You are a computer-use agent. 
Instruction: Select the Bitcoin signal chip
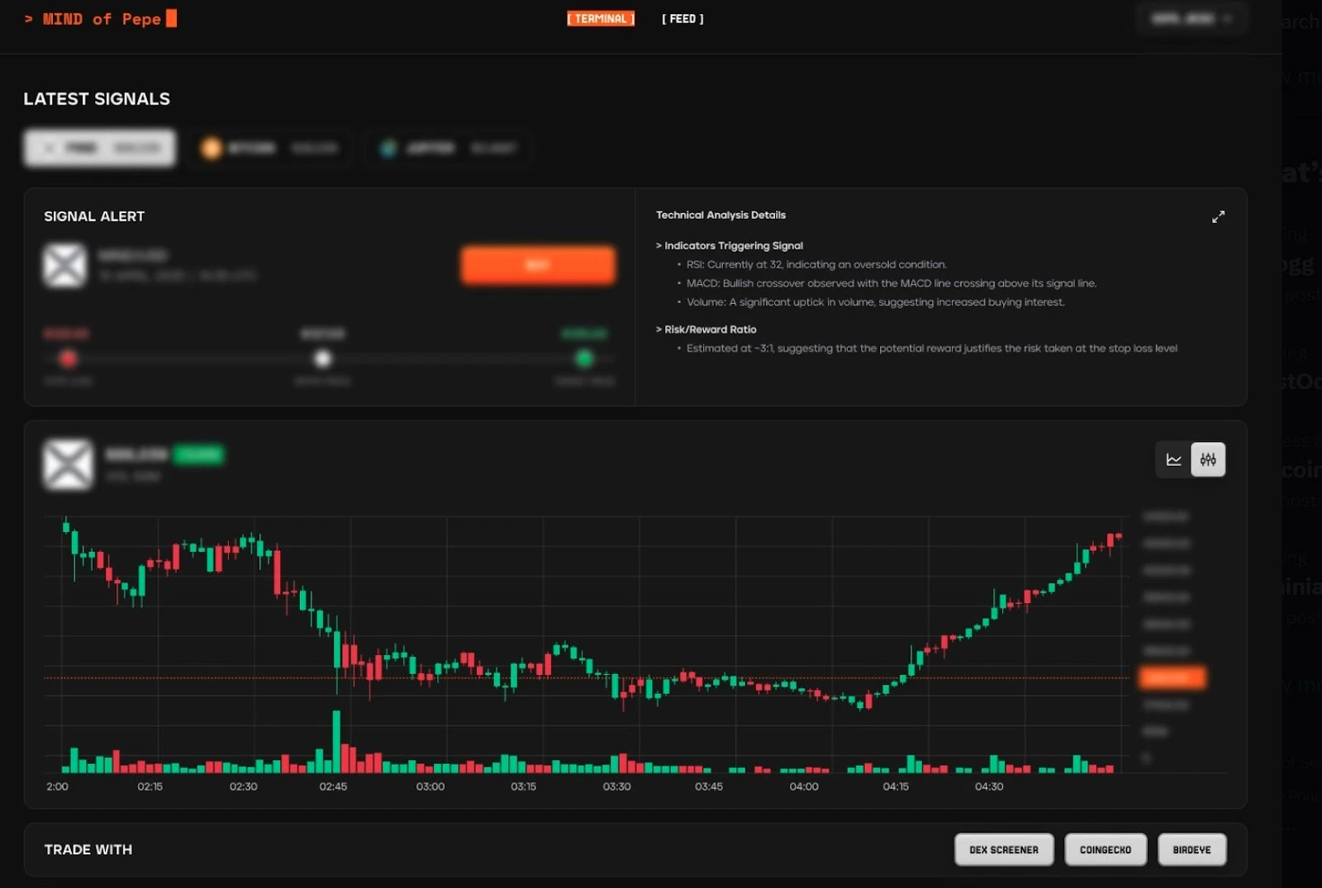(270, 148)
